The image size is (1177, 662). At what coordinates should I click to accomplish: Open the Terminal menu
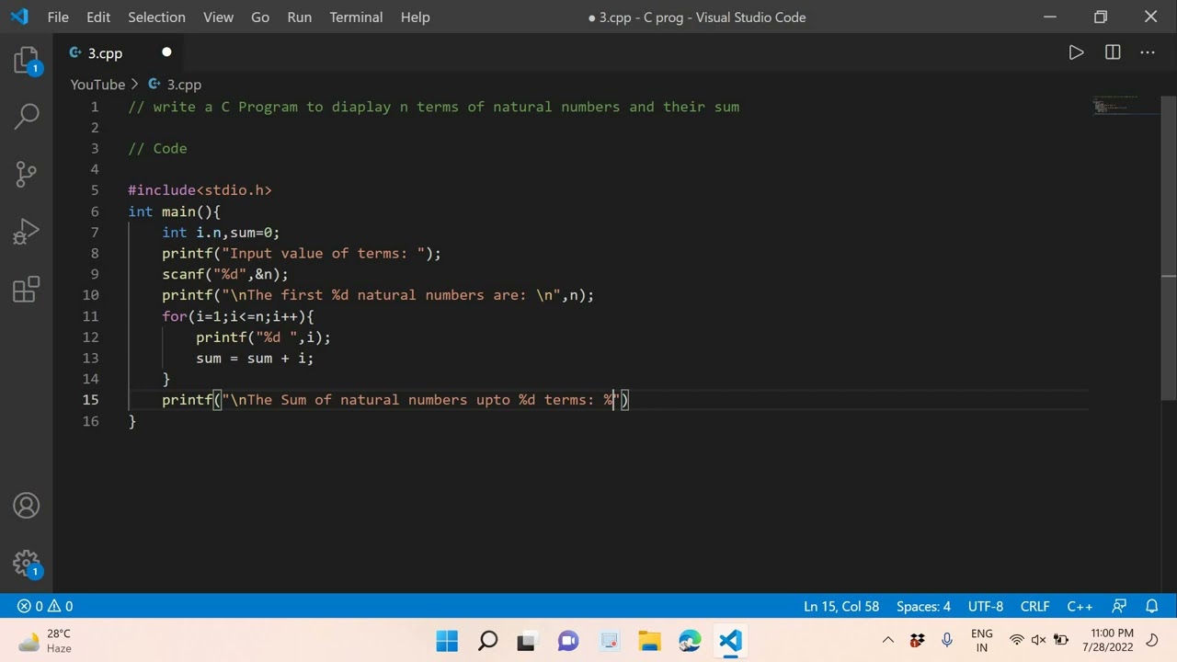pos(356,17)
